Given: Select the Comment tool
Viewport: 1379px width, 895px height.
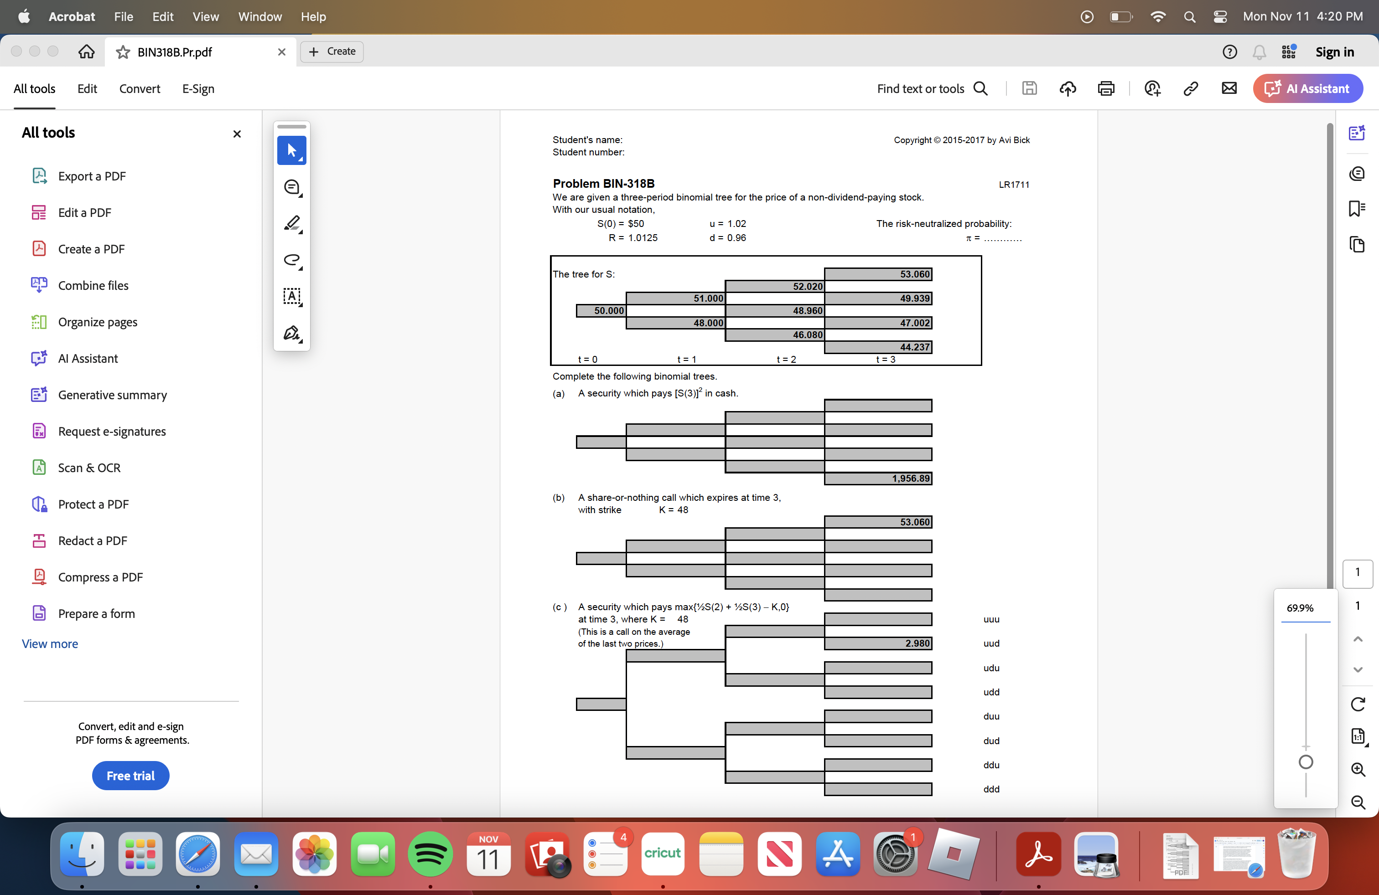Looking at the screenshot, I should (291, 187).
